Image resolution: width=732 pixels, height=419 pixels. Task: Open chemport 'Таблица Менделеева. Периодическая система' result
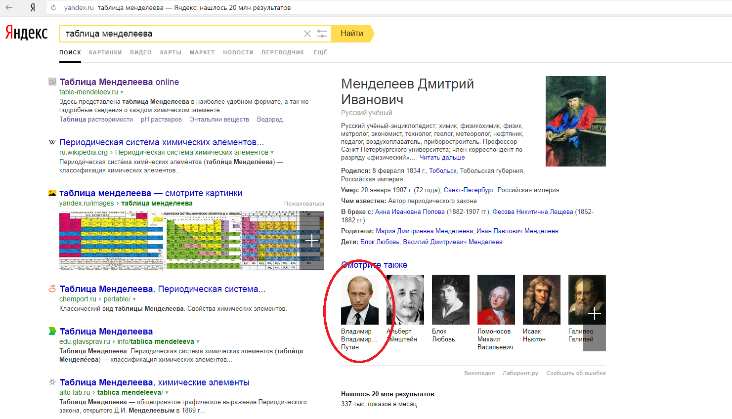pos(163,289)
